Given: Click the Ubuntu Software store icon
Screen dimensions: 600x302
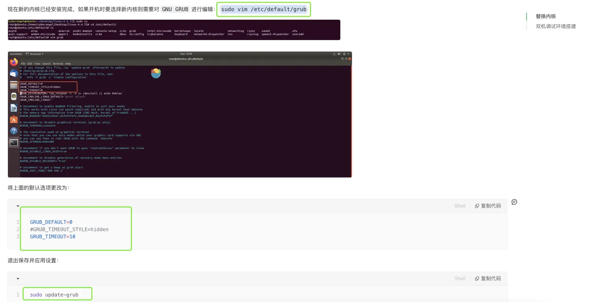Looking at the screenshot, I should [14, 119].
